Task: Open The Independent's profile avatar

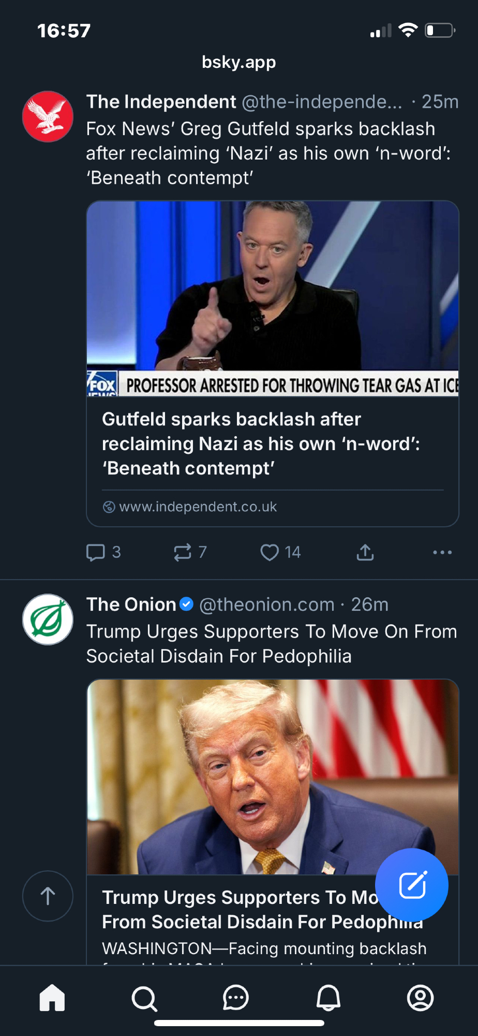Action: click(48, 117)
